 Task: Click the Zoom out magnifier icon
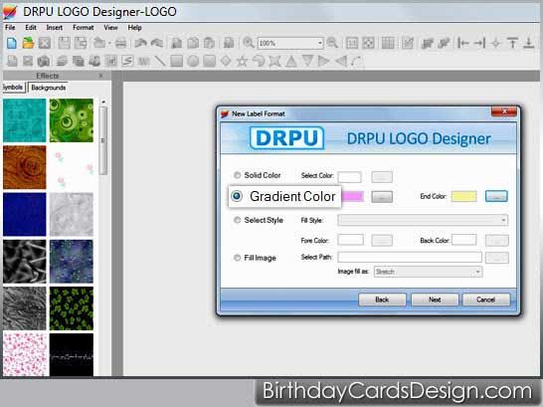coord(332,43)
